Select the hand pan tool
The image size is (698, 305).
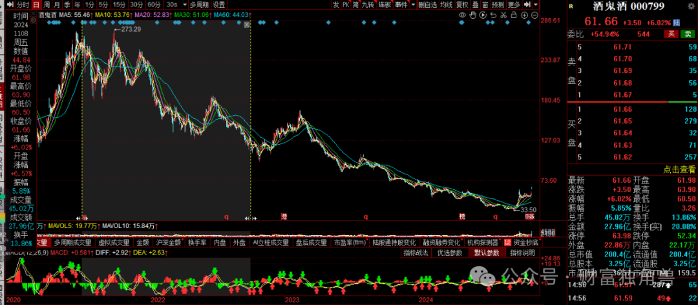(472, 15)
